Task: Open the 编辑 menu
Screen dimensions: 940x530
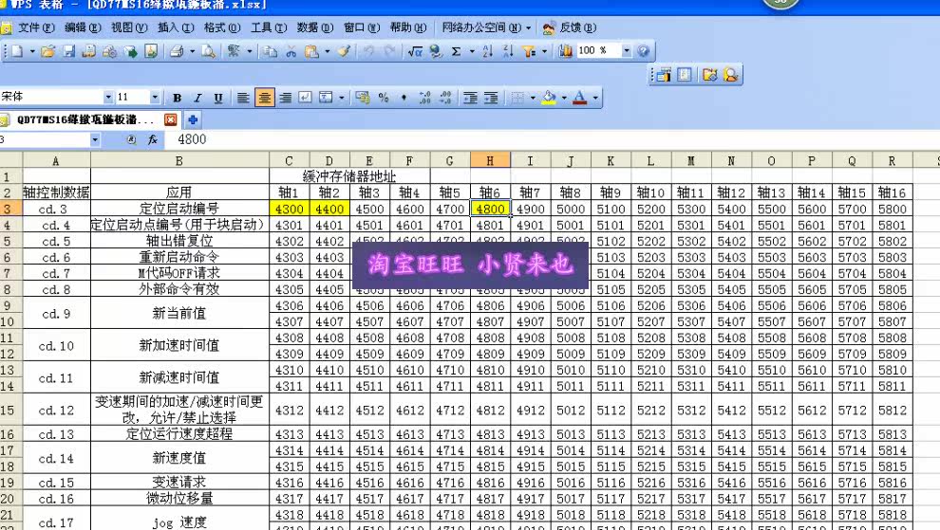Action: (x=83, y=27)
